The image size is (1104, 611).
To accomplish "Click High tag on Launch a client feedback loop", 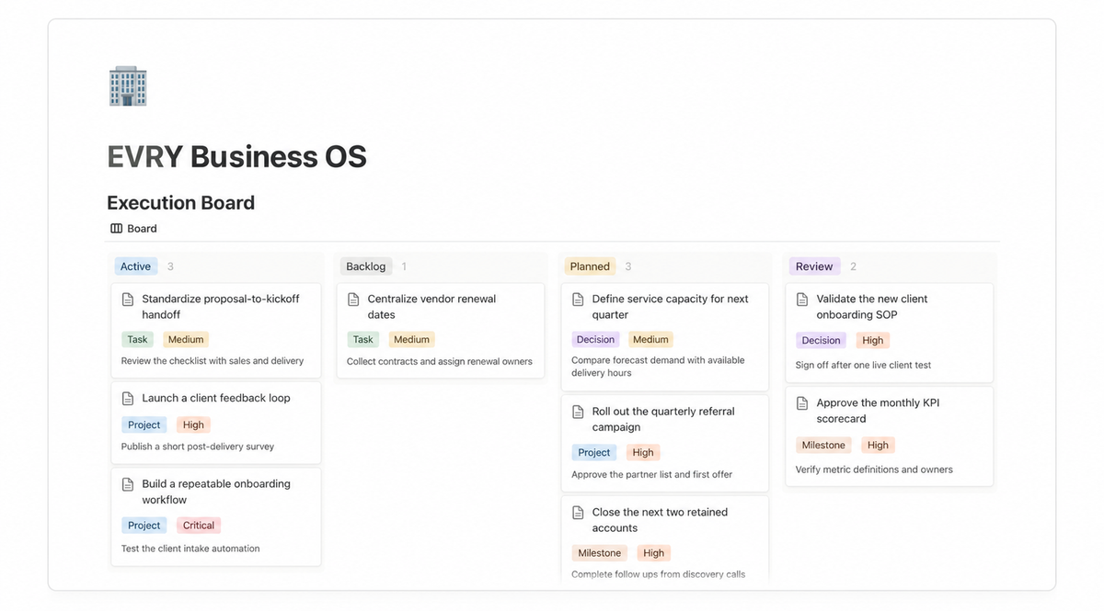I will click(193, 425).
